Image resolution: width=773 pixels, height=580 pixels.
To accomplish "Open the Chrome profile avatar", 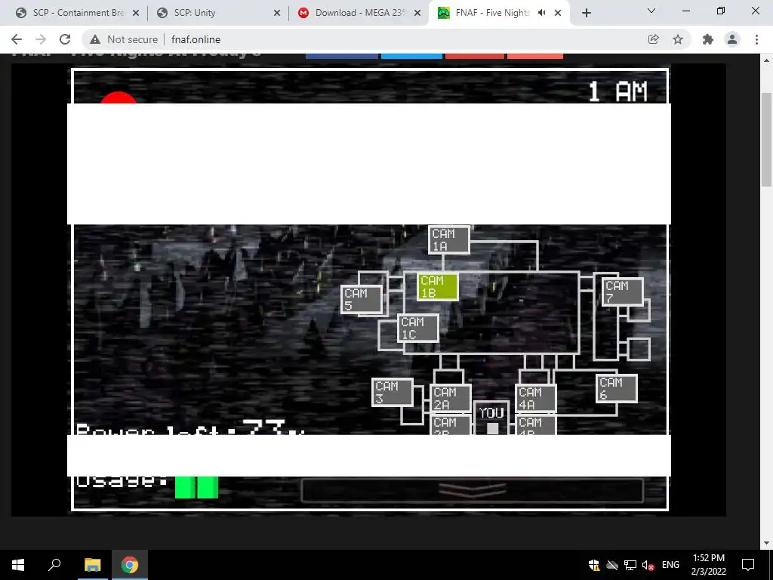I will pyautogui.click(x=732, y=39).
